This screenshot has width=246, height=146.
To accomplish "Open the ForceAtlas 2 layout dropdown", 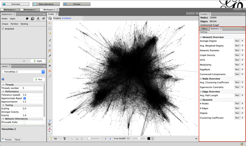I will [23, 72].
